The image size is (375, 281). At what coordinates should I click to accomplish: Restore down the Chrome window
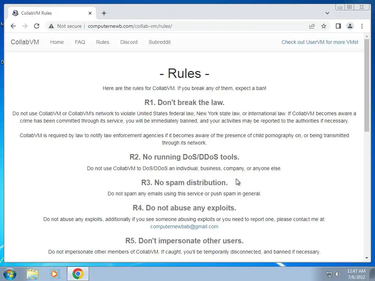click(349, 7)
